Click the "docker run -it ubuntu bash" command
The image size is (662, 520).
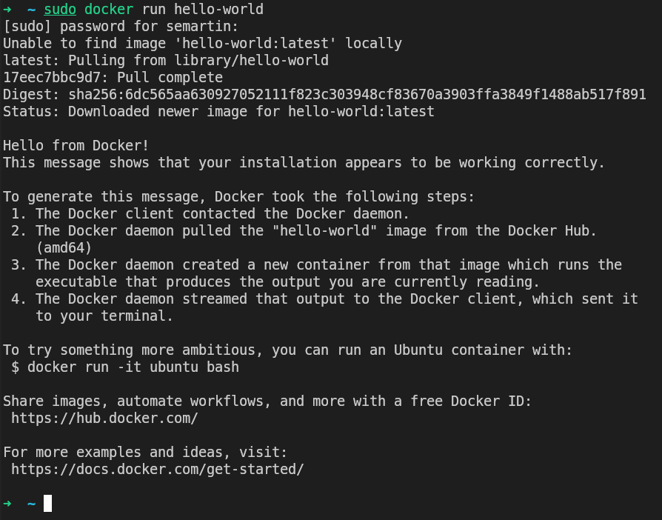[x=125, y=367]
